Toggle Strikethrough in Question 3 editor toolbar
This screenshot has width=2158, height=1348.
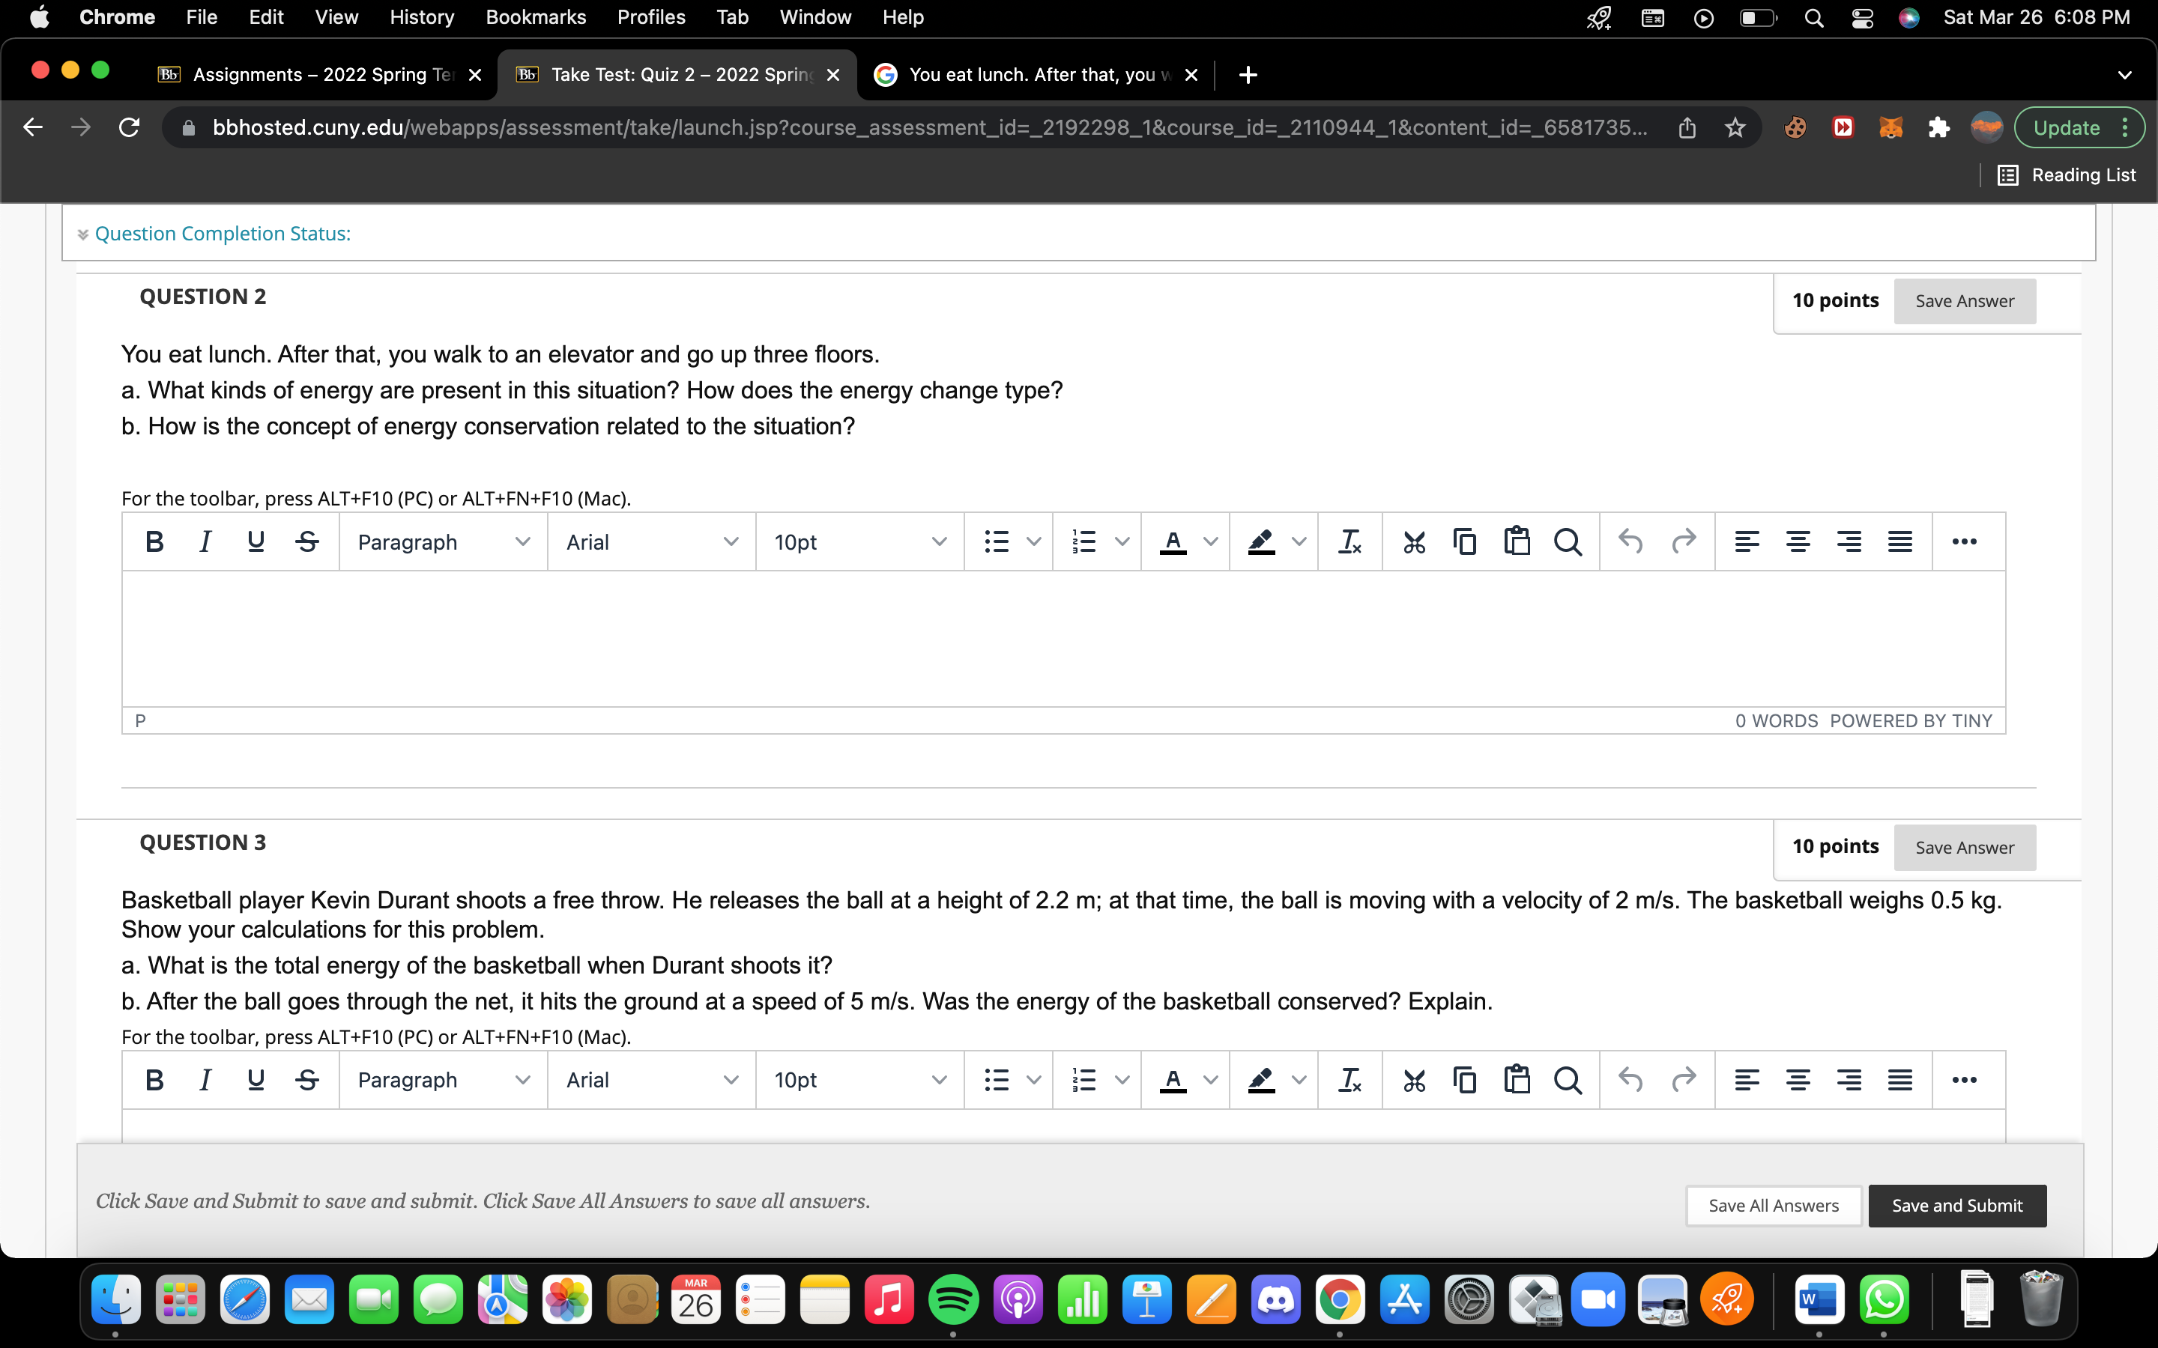pos(308,1080)
